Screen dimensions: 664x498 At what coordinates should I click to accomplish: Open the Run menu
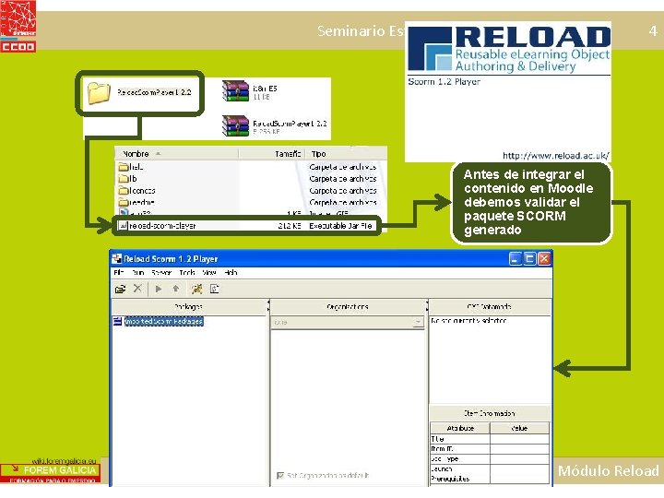138,272
